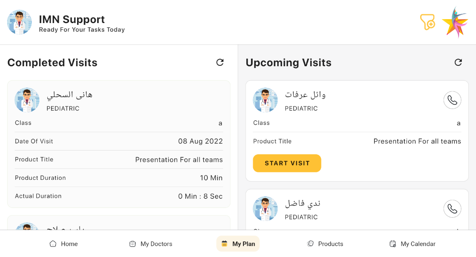The height and width of the screenshot is (257, 476).
Task: Click هانى السحلي doctor avatar
Action: (27, 100)
